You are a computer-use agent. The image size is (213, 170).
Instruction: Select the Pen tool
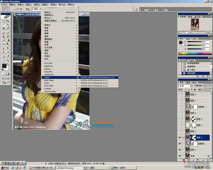[x=3, y=52]
